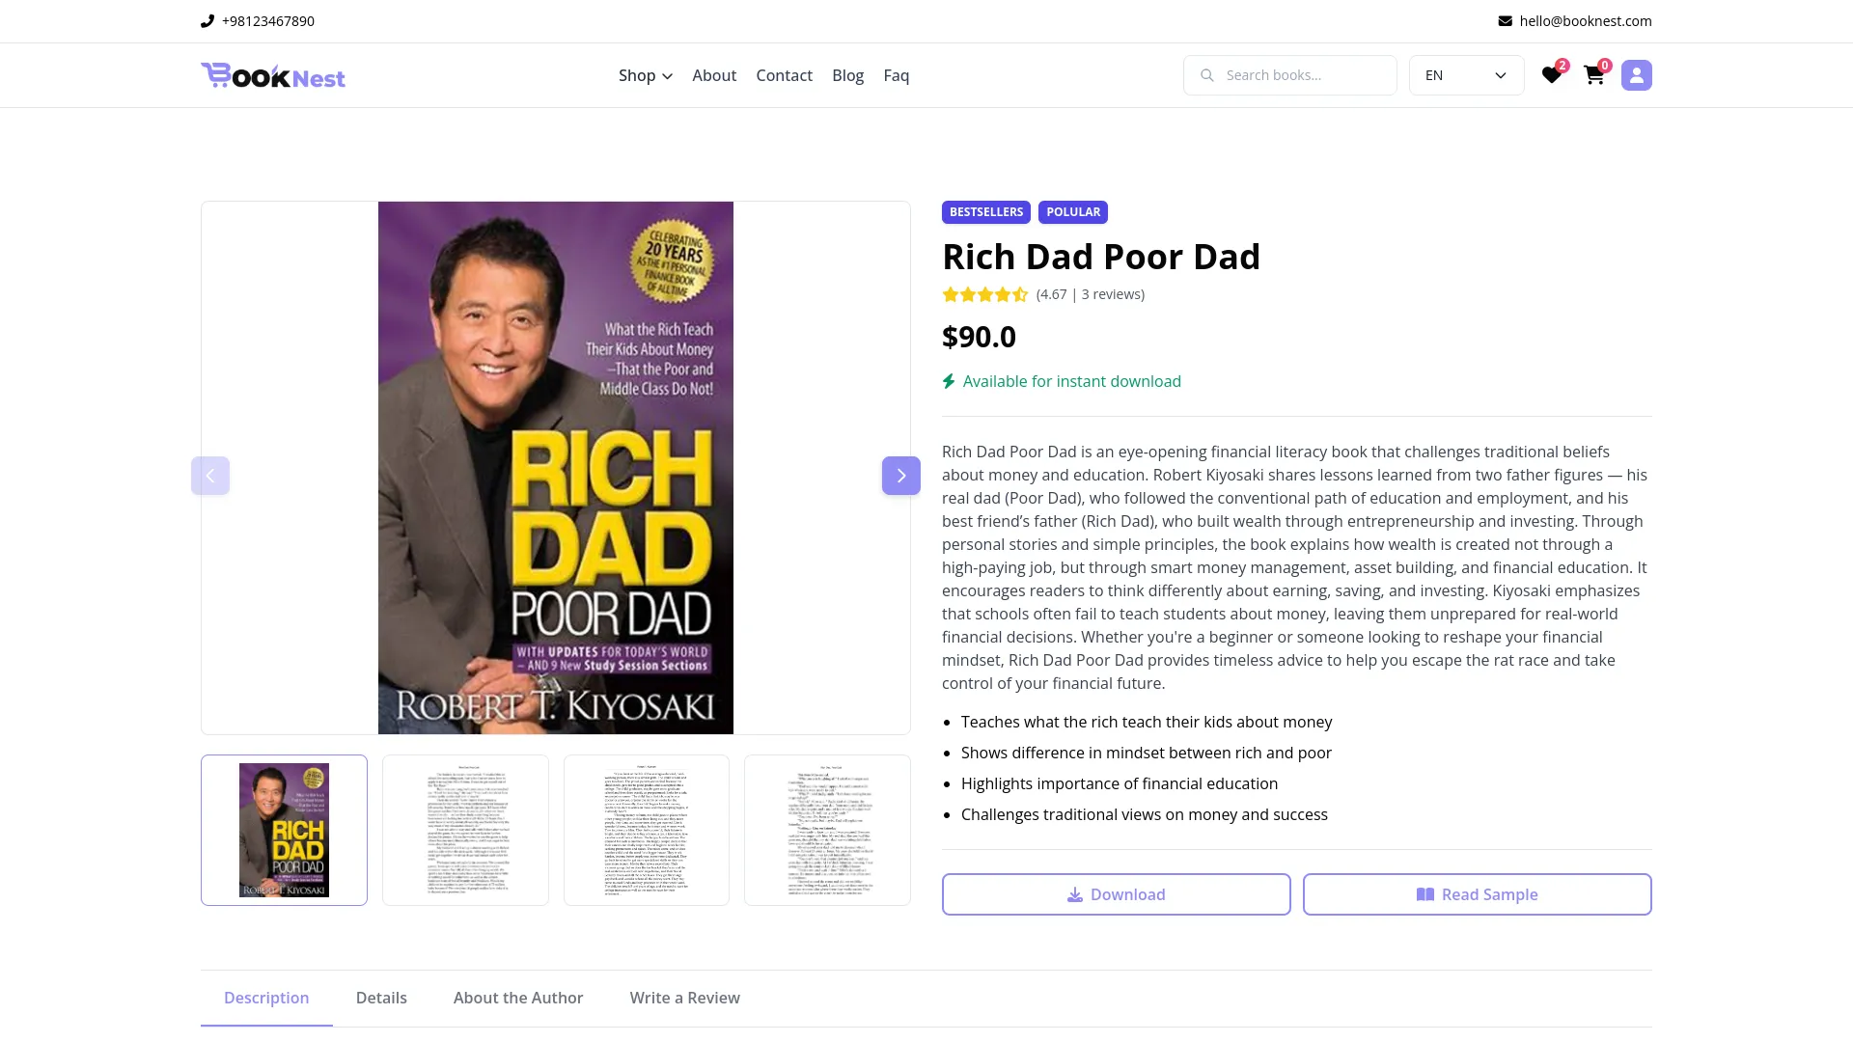
Task: Click the book icon inside Read Sample
Action: 1424,894
